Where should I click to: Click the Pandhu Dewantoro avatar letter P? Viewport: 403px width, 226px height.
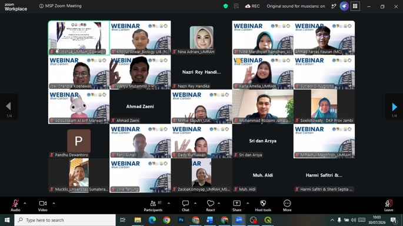pos(79,141)
